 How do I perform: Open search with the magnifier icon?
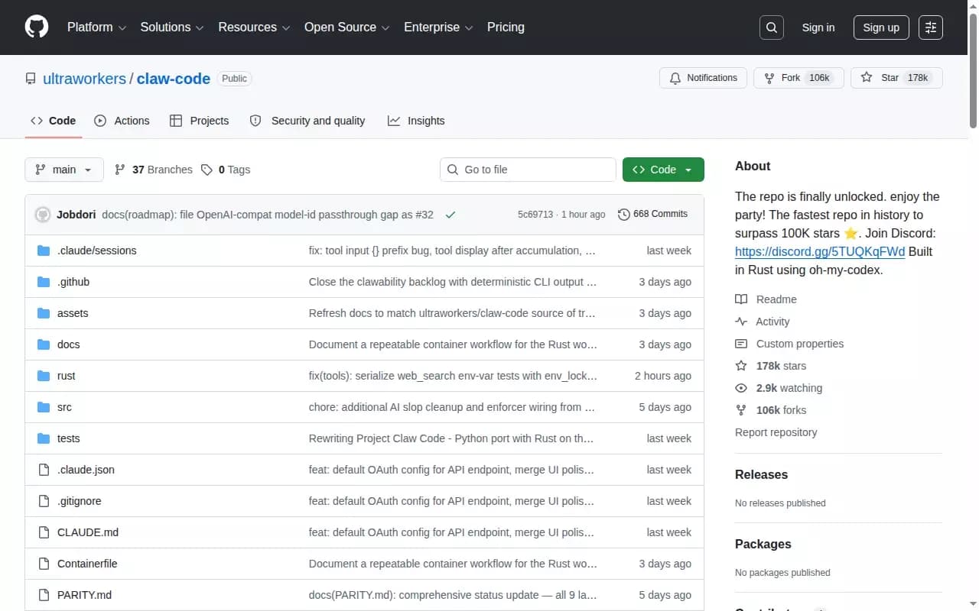tap(772, 27)
